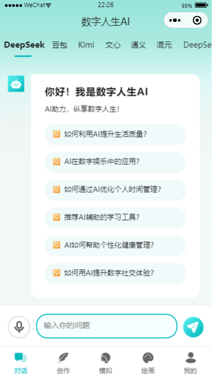Switch to the 混元 model tab
Image resolution: width=212 pixels, height=377 pixels.
(x=164, y=45)
